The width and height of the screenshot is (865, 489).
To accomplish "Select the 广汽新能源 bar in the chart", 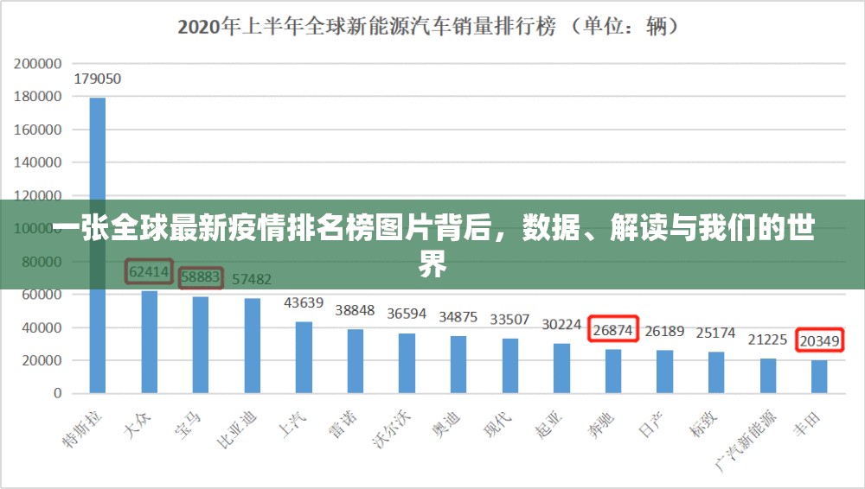I will 768,376.
